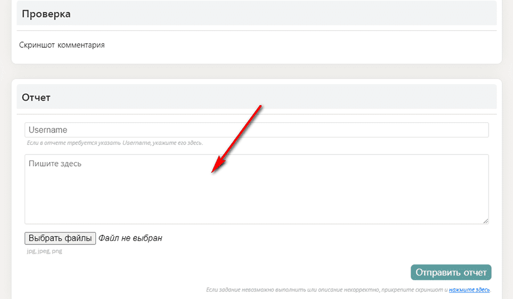Open the "нажмите здесь" link
Image resolution: width=513 pixels, height=299 pixels.
469,290
